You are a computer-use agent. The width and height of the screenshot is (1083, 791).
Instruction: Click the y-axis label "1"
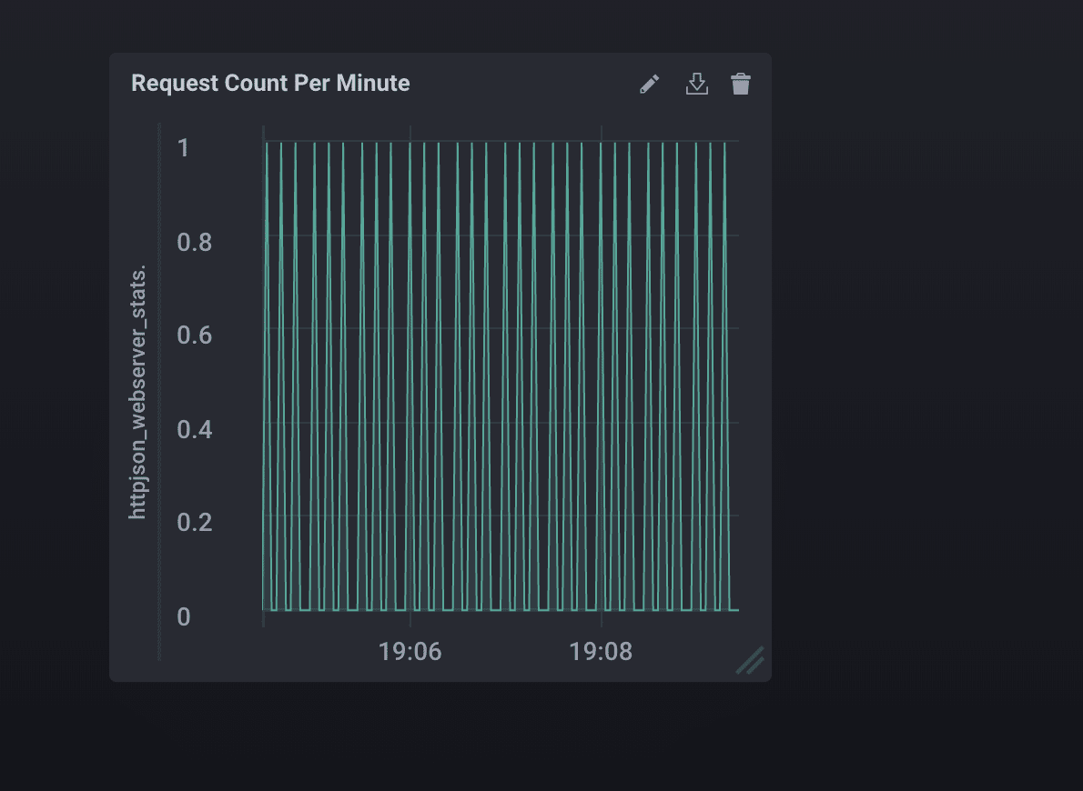184,147
